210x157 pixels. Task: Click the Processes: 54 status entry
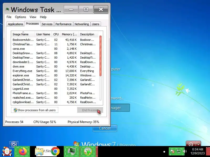[14, 122]
